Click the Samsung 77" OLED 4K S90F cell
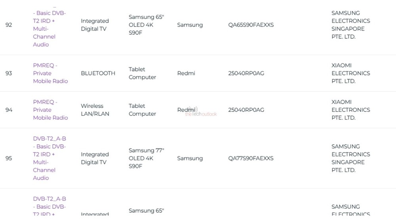The image size is (396, 223). tap(146, 158)
